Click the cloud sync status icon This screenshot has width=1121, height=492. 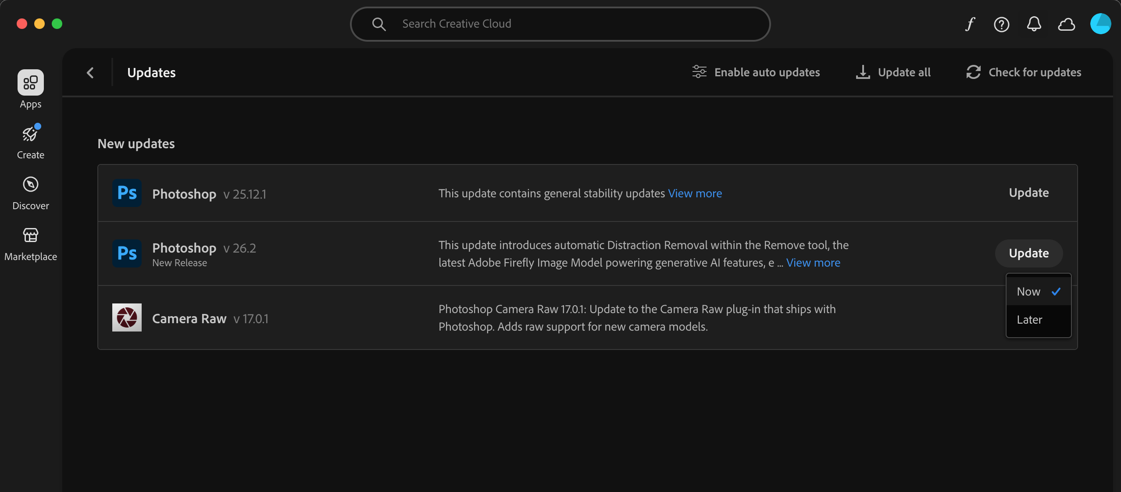pos(1066,24)
